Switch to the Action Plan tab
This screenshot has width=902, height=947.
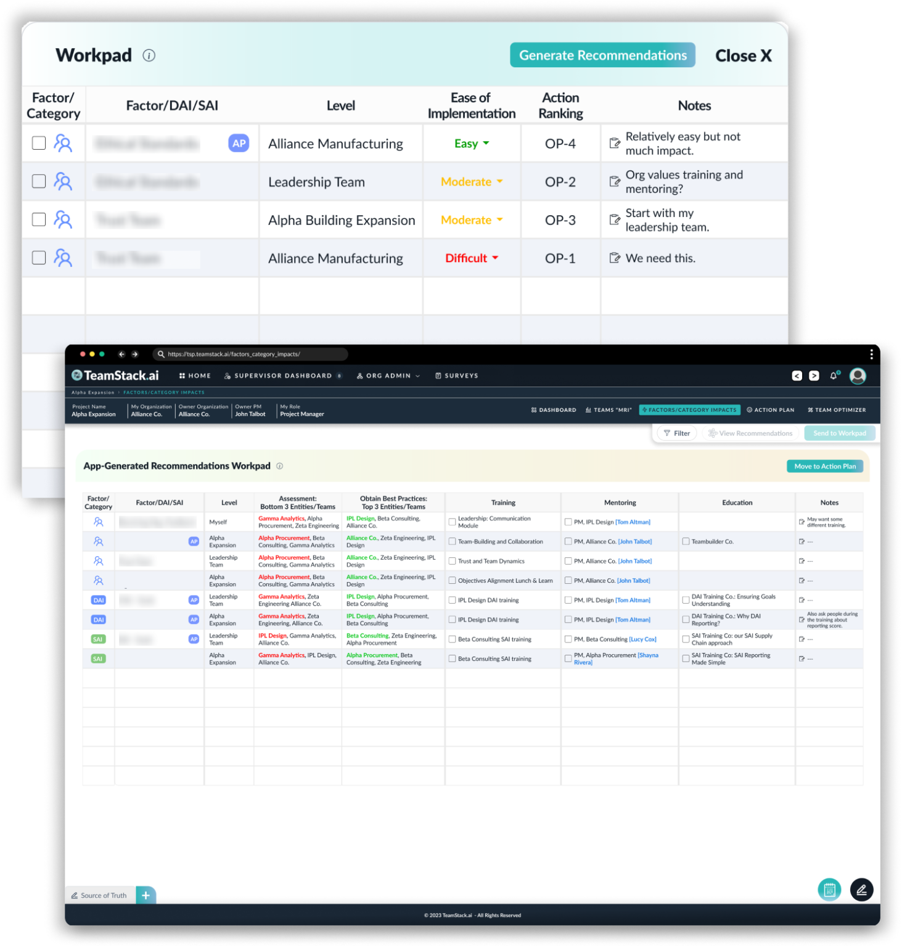tap(770, 409)
